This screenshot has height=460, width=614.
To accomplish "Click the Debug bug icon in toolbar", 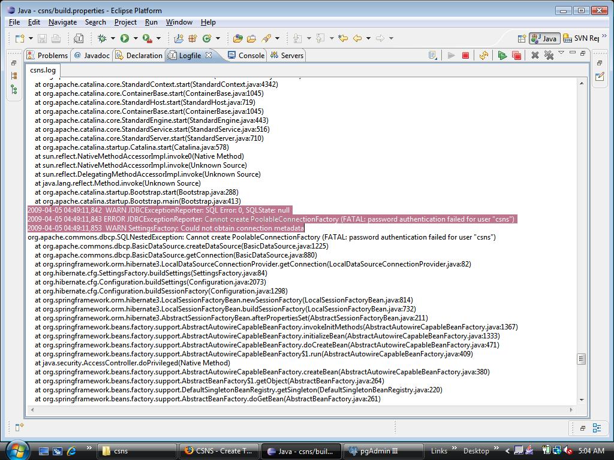I will click(102, 38).
